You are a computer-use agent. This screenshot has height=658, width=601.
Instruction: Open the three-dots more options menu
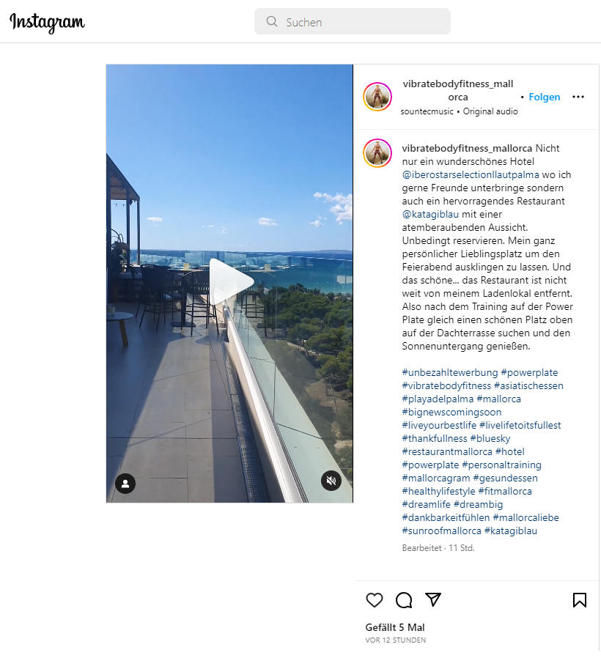(x=578, y=97)
